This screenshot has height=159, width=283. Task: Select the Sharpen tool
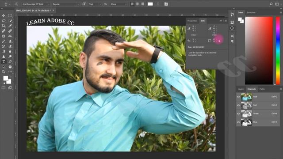point(4,57)
